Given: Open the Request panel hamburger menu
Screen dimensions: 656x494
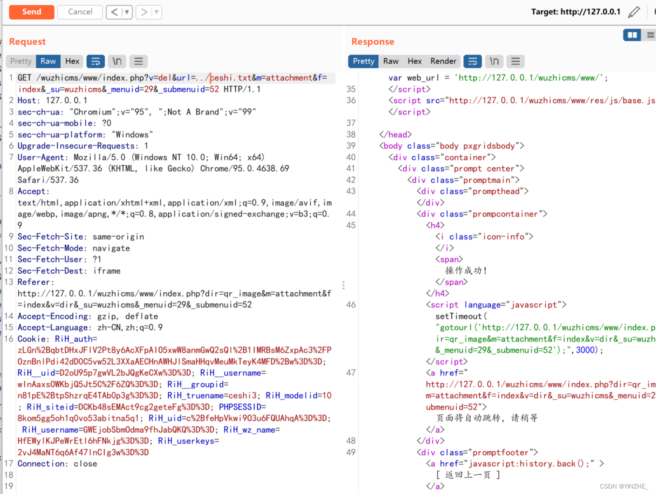Looking at the screenshot, I should point(138,61).
